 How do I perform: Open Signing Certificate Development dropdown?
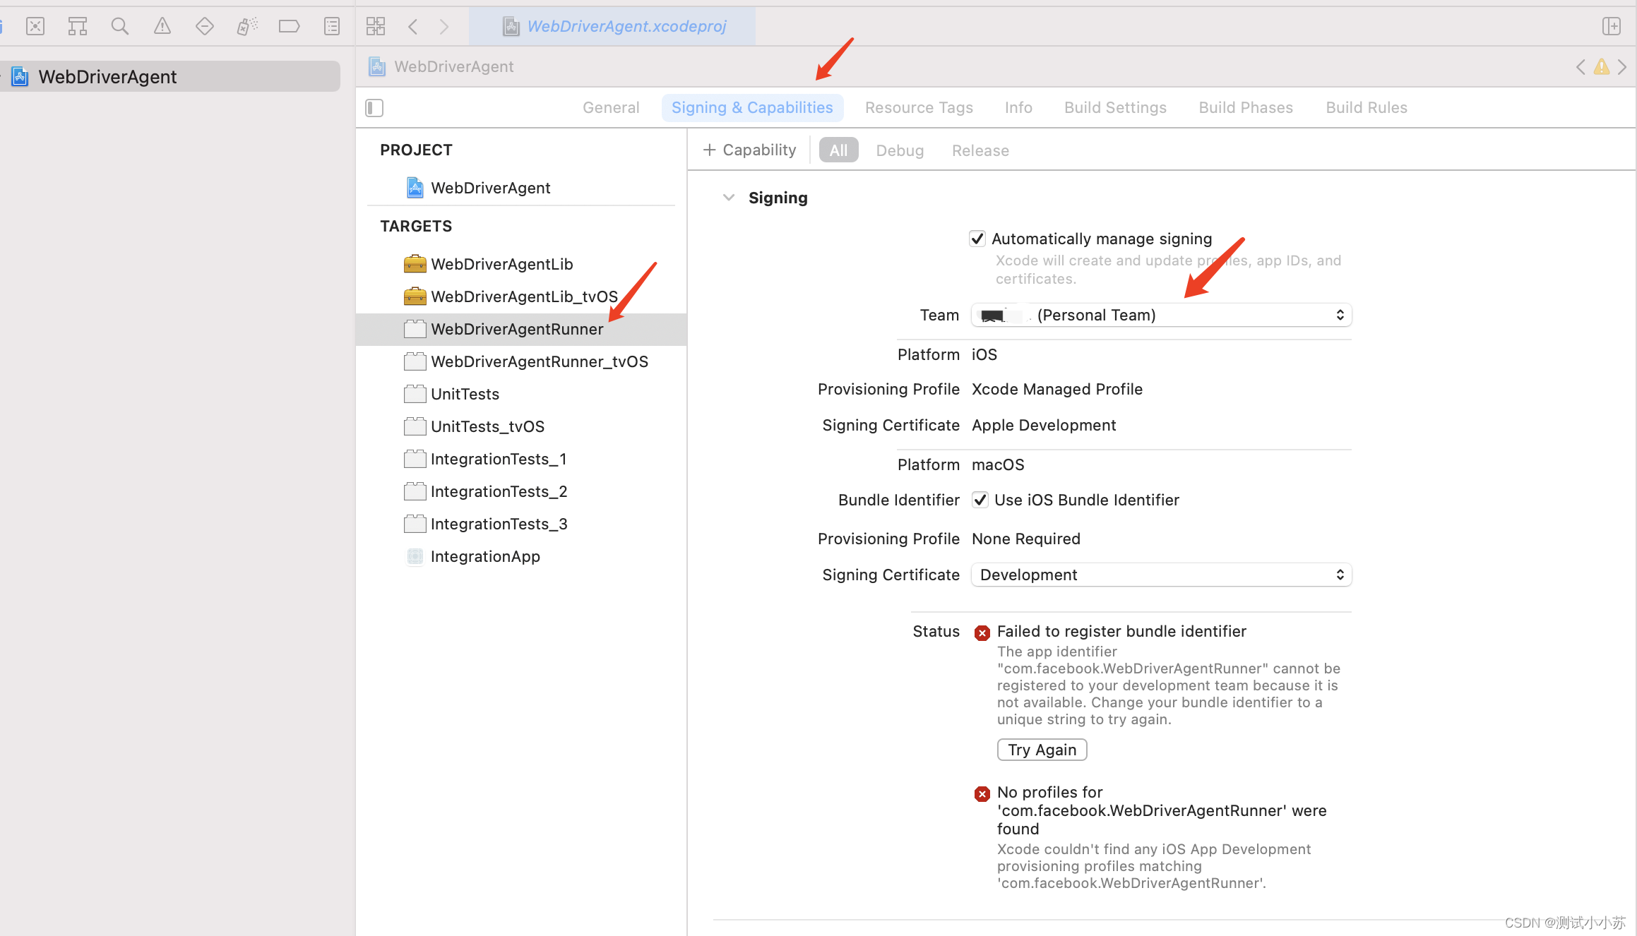(1161, 575)
